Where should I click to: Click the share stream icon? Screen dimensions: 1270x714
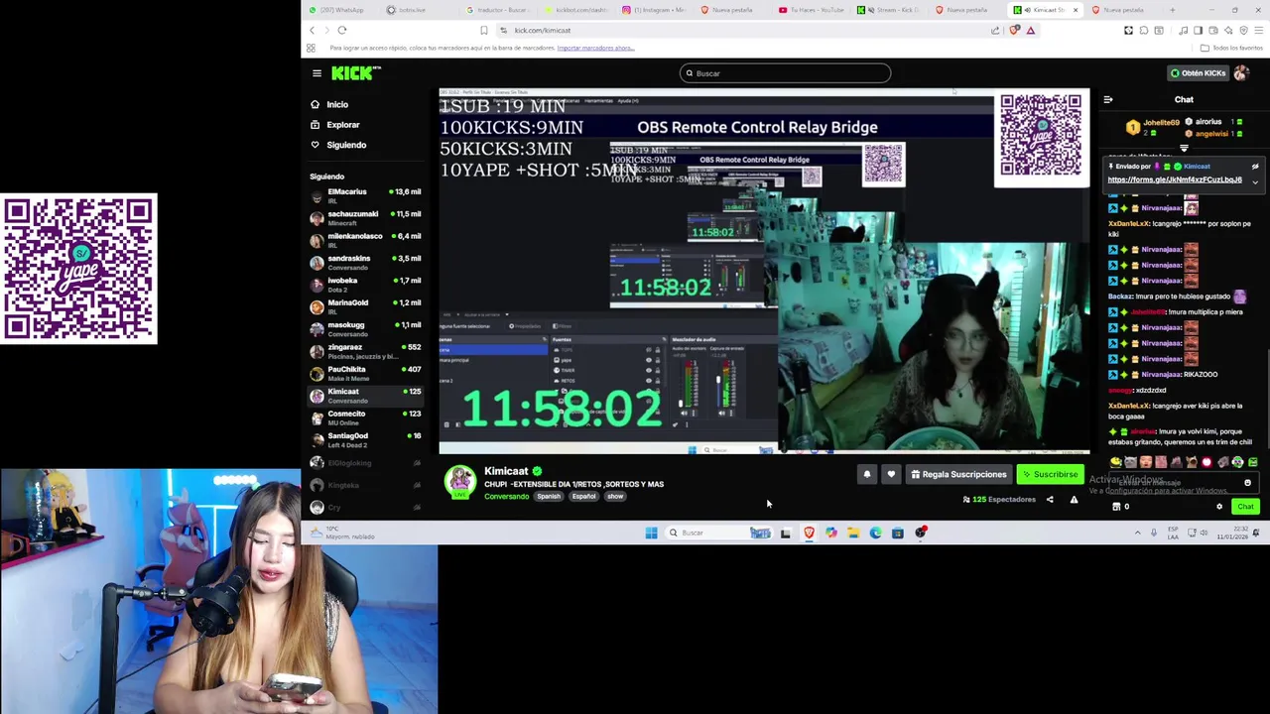pos(1050,500)
